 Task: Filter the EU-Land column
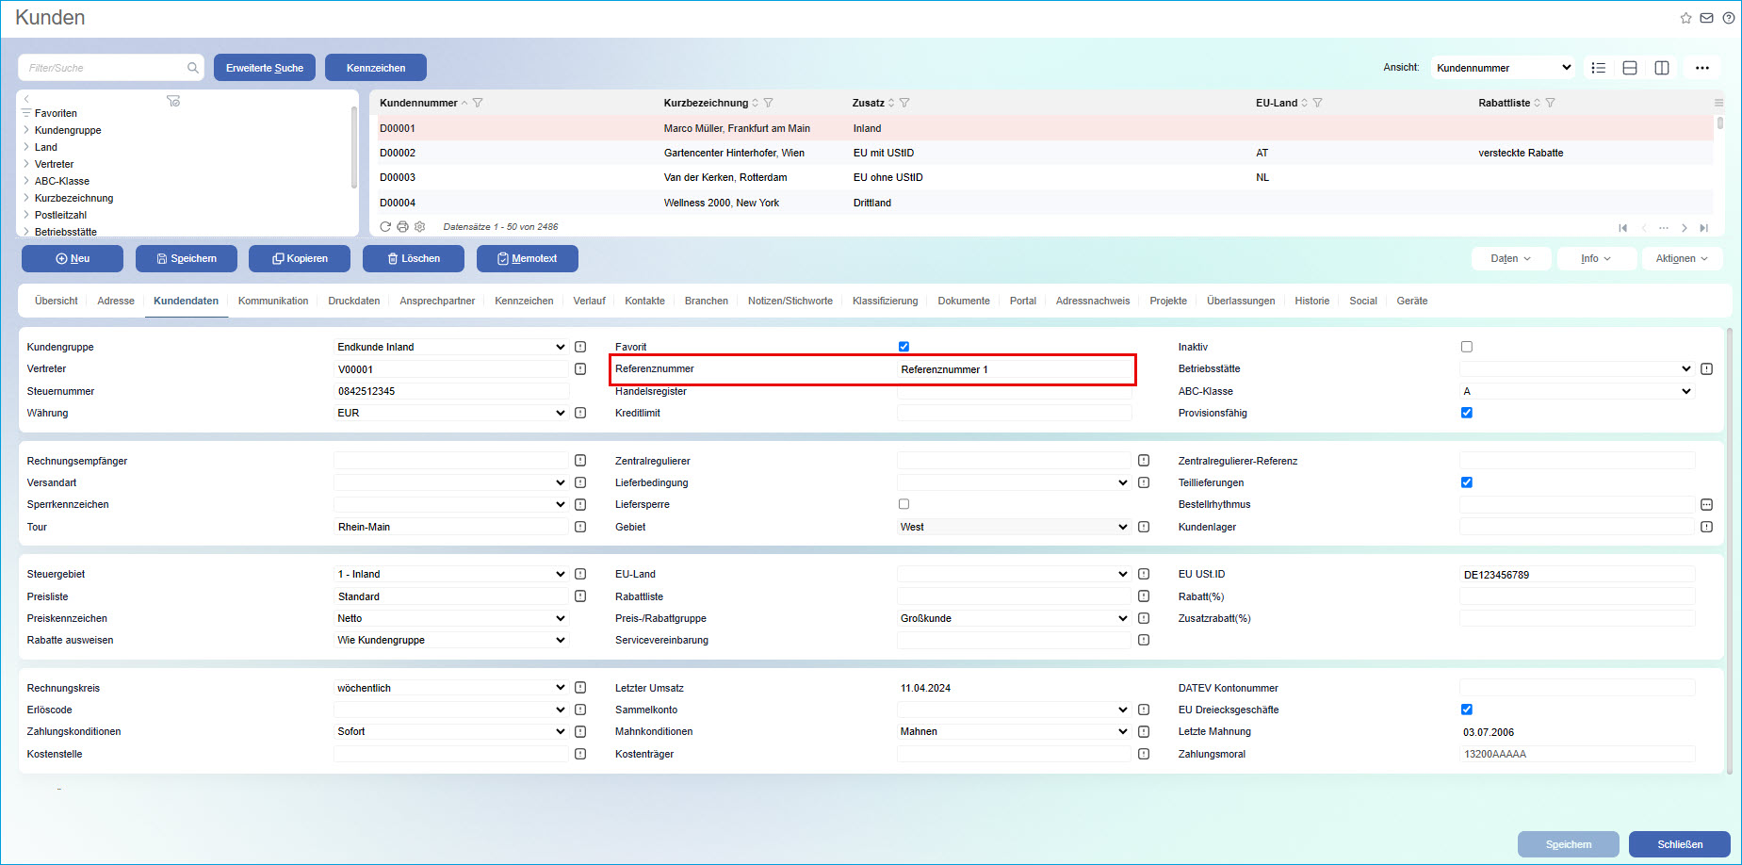[x=1317, y=103]
